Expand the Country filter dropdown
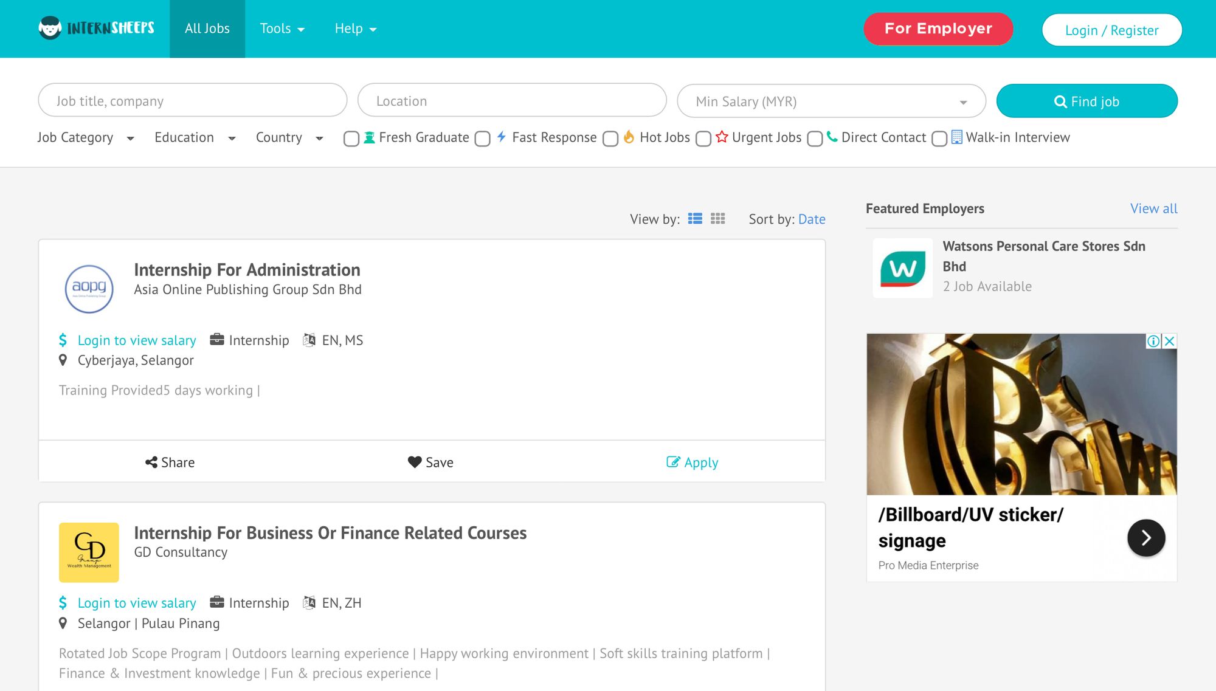Image resolution: width=1216 pixels, height=691 pixels. click(x=289, y=138)
